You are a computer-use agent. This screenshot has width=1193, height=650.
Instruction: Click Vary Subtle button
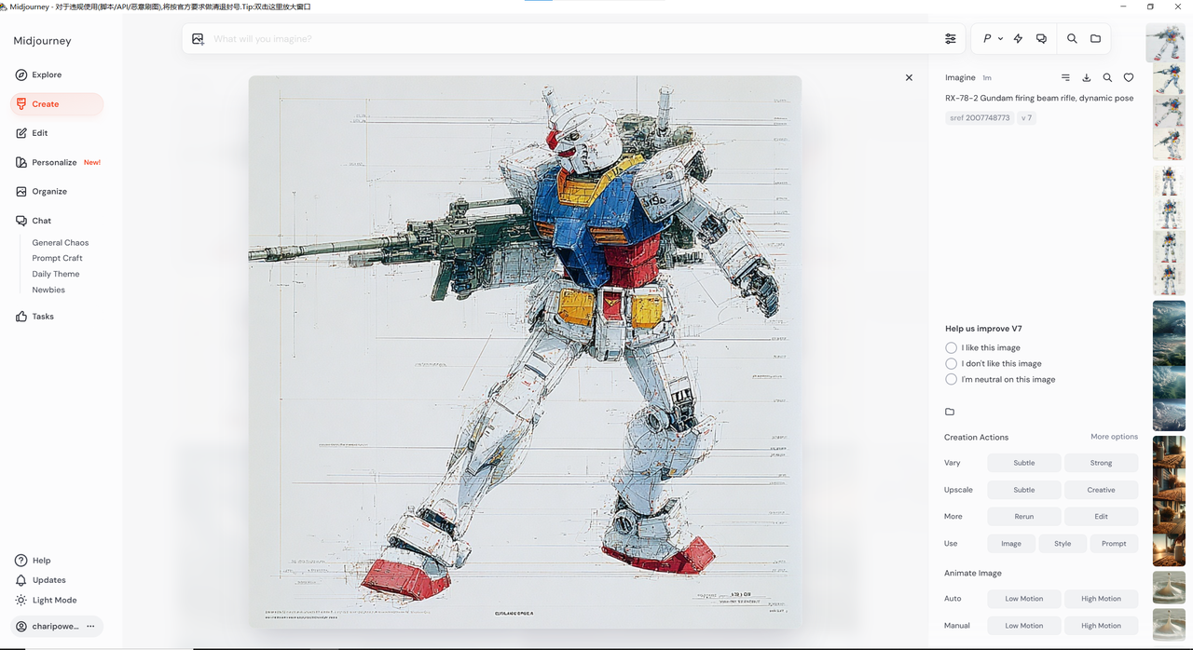[1024, 463]
